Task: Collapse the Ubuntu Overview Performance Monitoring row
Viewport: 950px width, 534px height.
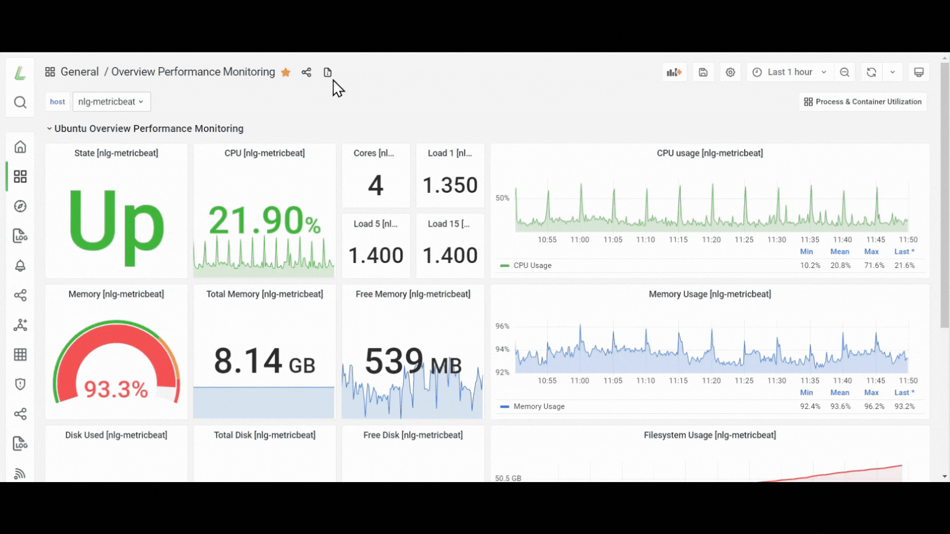Action: tap(145, 129)
